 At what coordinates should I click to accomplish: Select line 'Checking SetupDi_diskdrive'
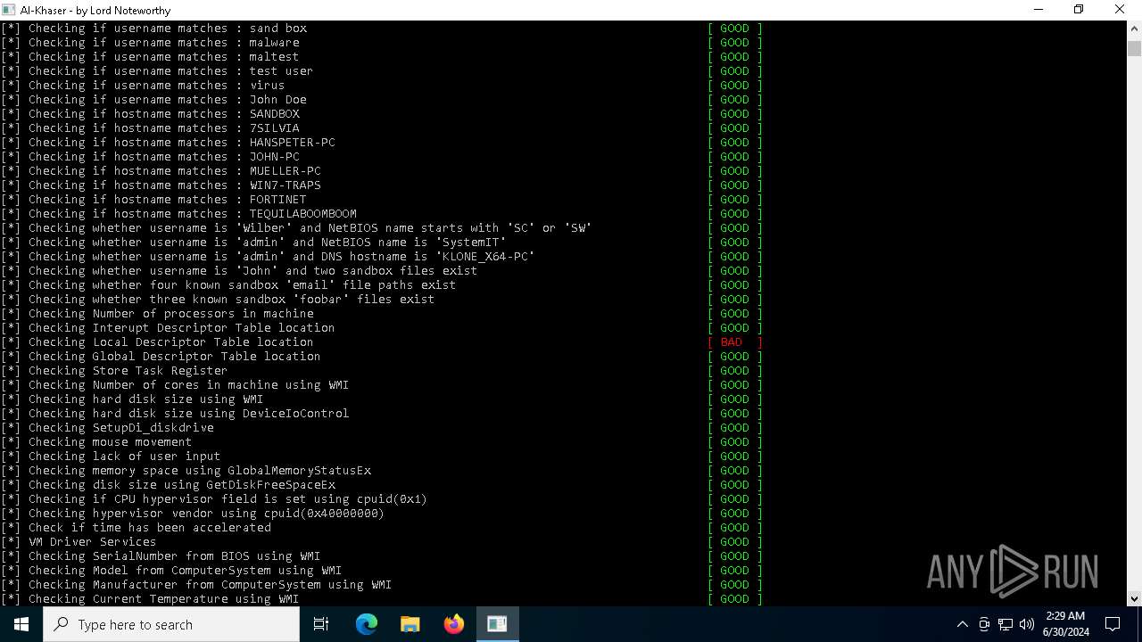coord(107,427)
